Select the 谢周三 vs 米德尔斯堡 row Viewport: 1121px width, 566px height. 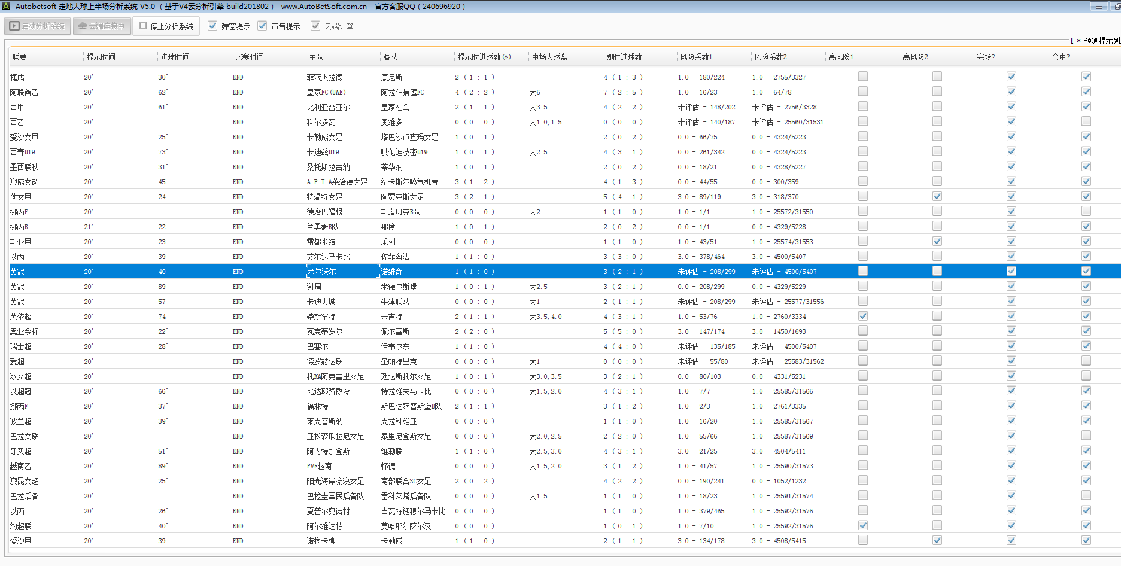(x=317, y=287)
